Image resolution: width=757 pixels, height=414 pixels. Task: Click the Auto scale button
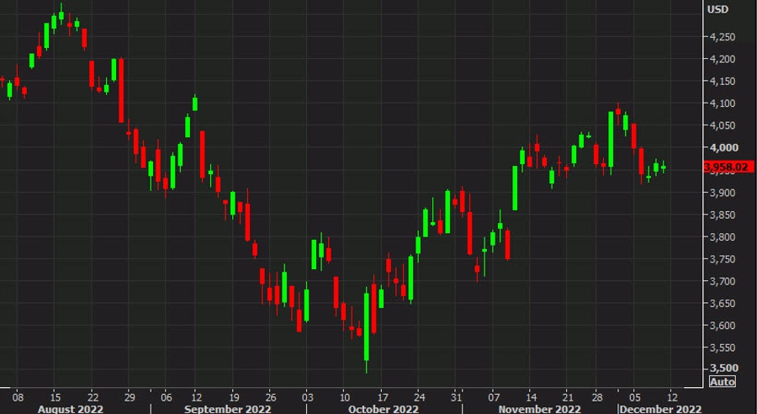(x=721, y=381)
